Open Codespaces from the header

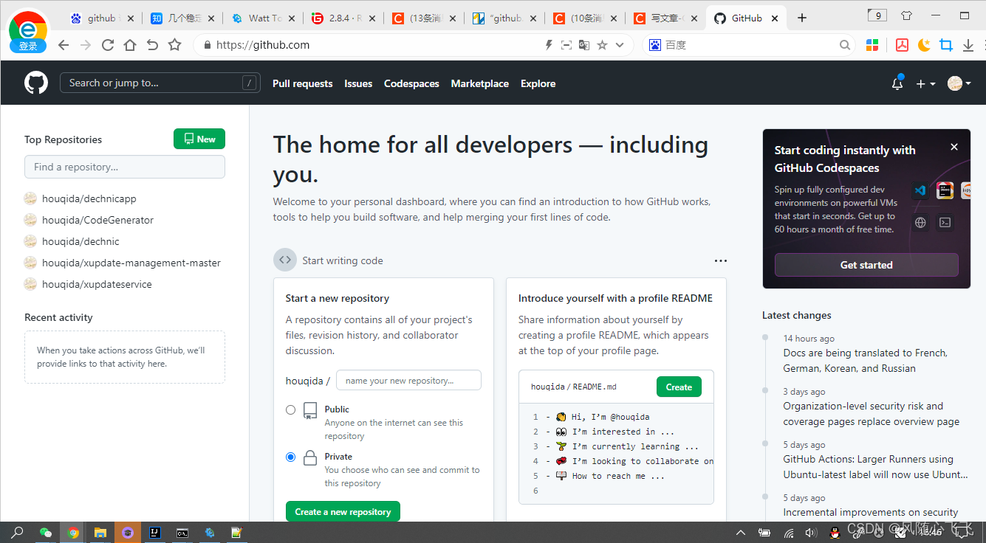[411, 83]
